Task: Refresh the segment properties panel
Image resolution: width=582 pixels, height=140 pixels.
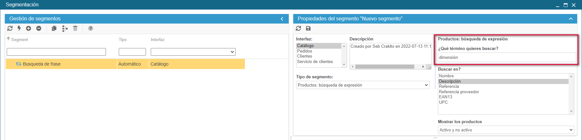Action: (x=298, y=28)
